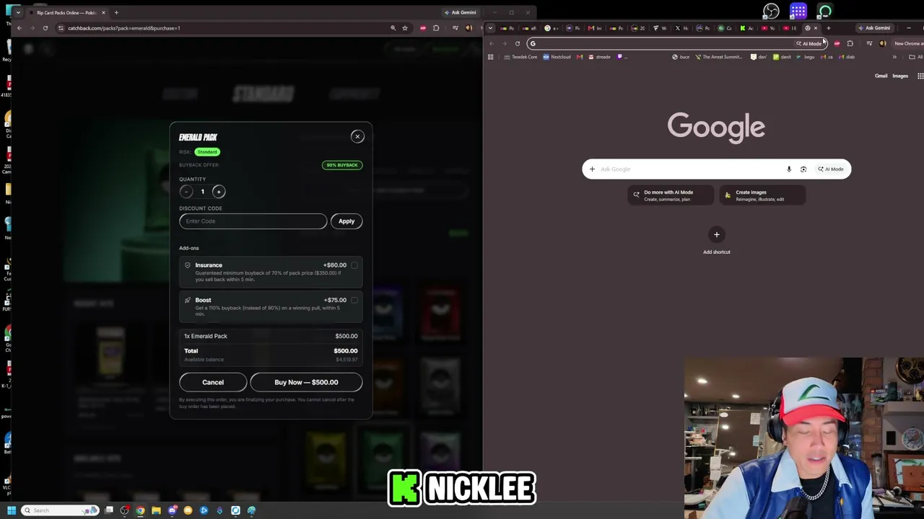Open ABP extension in catchback window
The image size is (924, 519).
423,28
